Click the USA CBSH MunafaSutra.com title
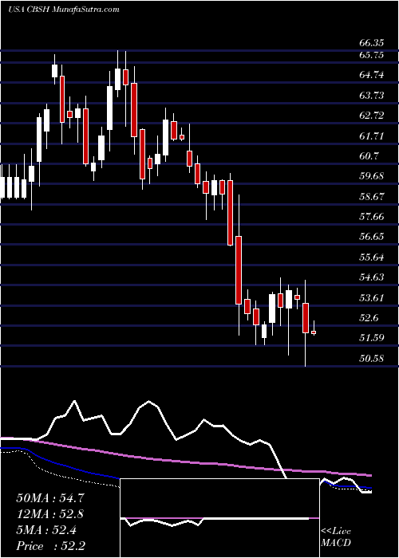 pyautogui.click(x=63, y=10)
